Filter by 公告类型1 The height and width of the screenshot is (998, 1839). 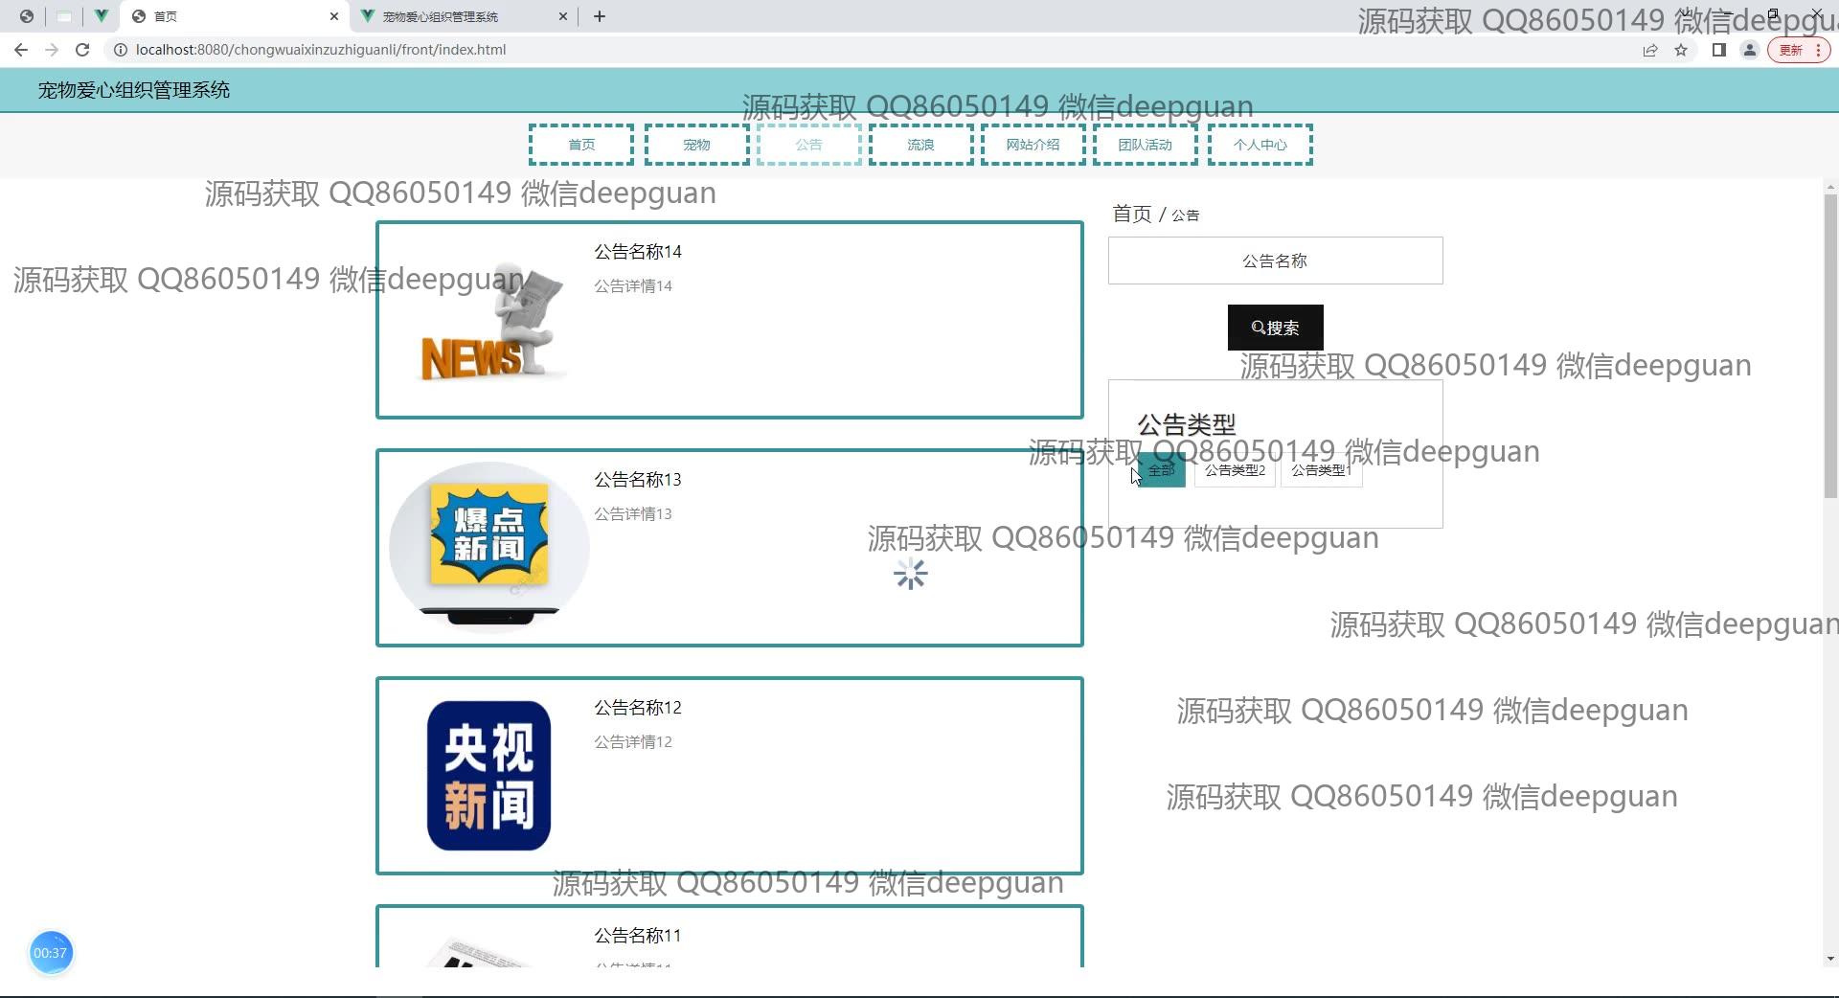click(1322, 470)
